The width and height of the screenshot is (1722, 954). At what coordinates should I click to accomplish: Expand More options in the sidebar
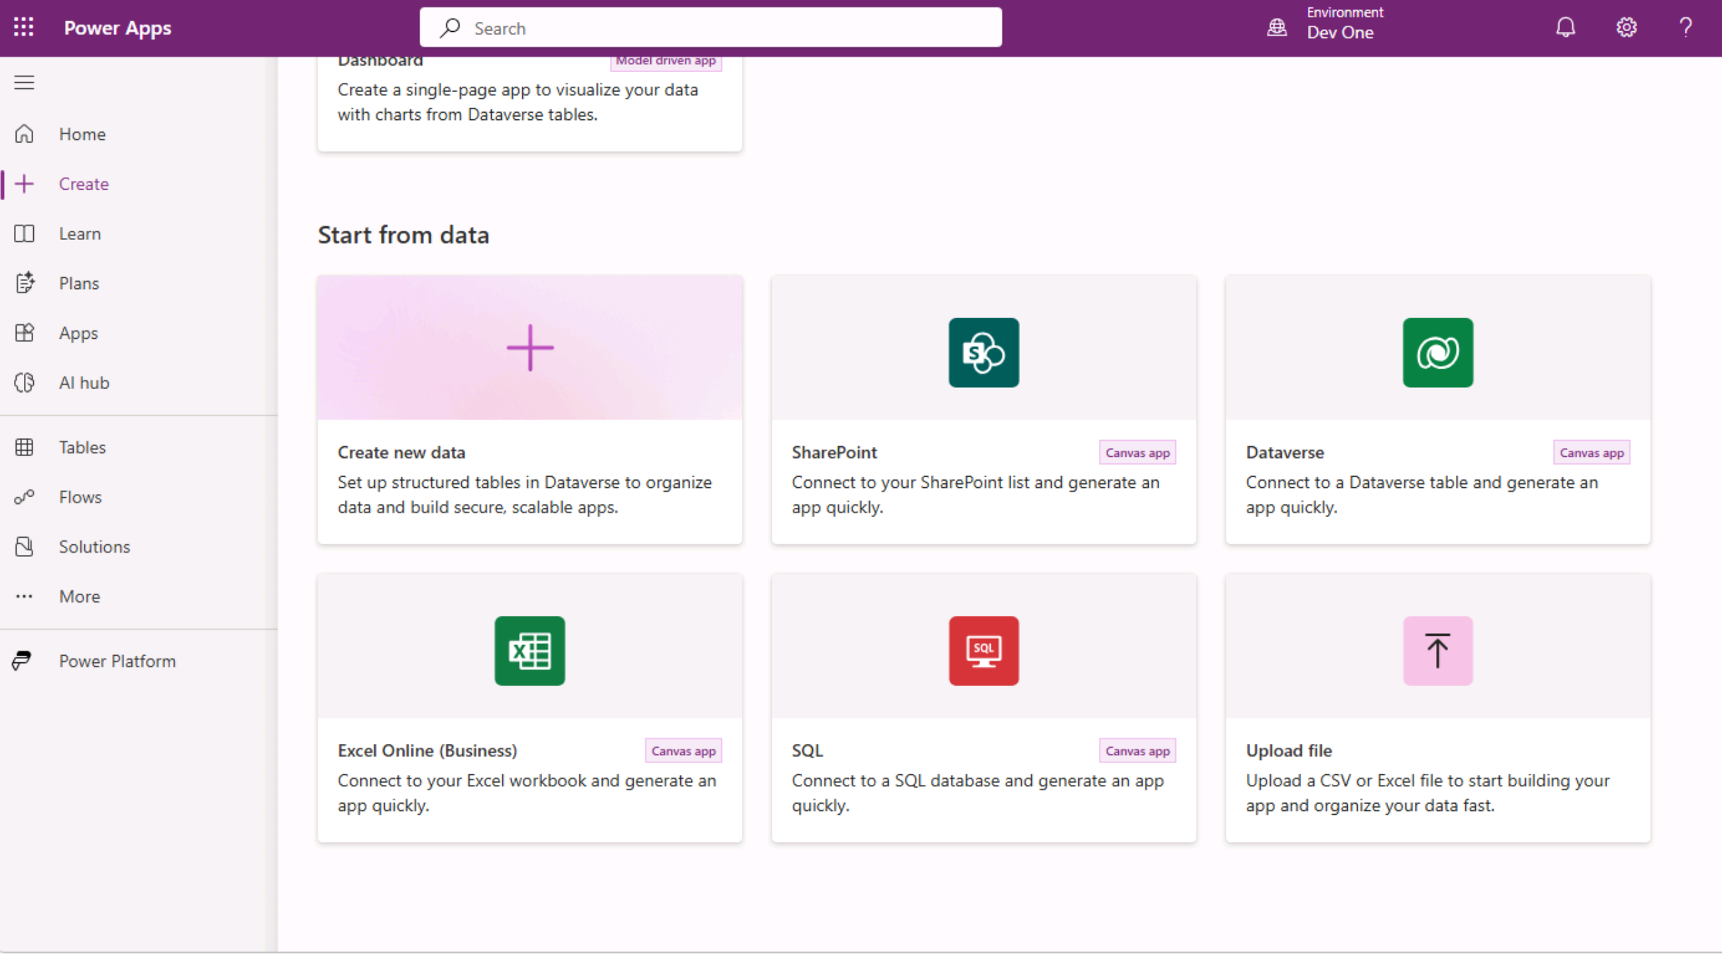coord(79,596)
